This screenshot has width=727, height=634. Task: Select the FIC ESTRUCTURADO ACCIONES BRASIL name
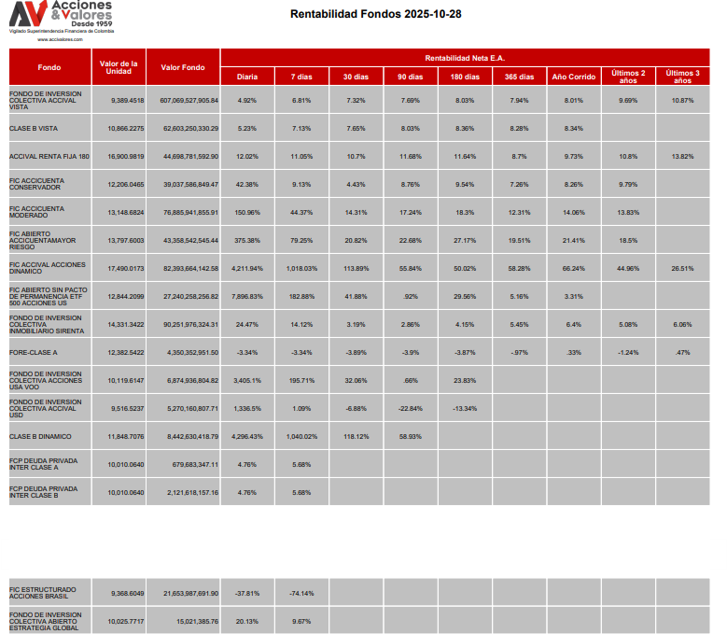[43, 593]
